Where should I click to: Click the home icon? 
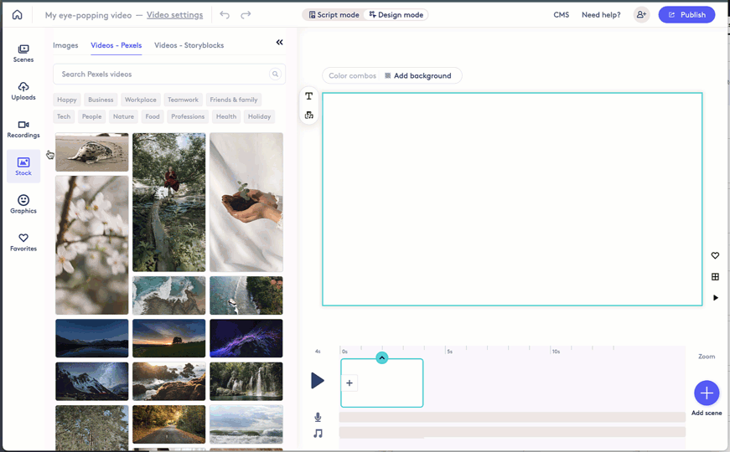tap(17, 15)
